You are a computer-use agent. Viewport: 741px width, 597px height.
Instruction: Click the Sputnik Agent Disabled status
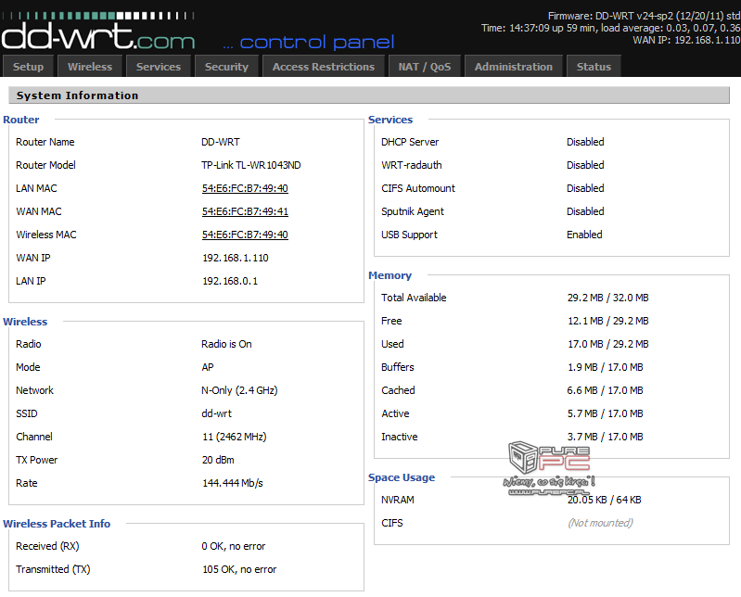tap(585, 211)
